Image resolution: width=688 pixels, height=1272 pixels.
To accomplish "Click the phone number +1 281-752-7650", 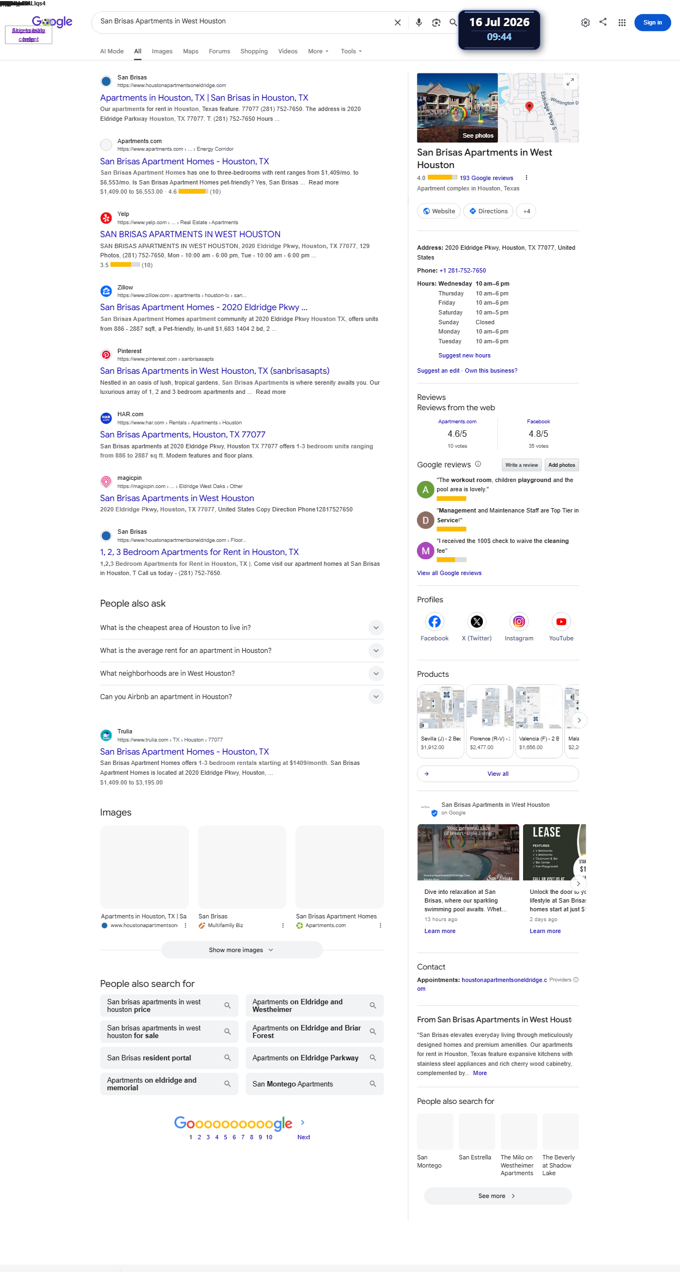I will (x=463, y=270).
